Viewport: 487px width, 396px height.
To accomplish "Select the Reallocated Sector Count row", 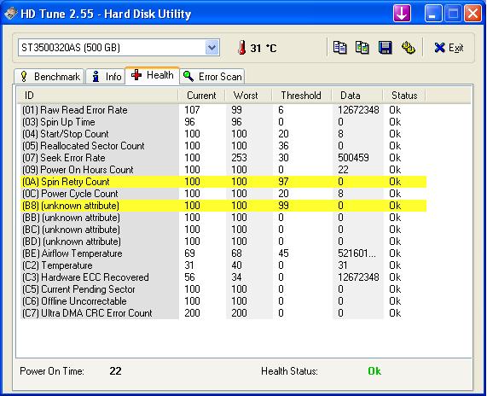I will [x=223, y=146].
